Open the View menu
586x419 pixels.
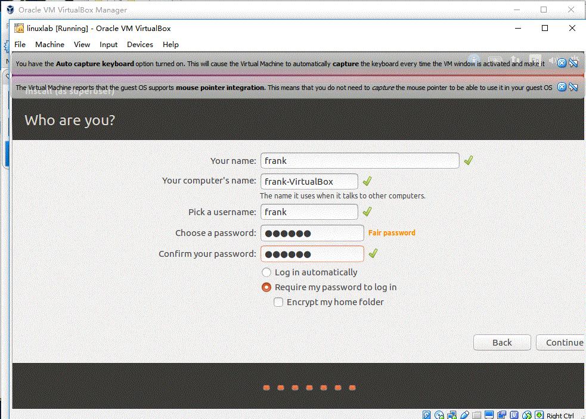tap(82, 45)
